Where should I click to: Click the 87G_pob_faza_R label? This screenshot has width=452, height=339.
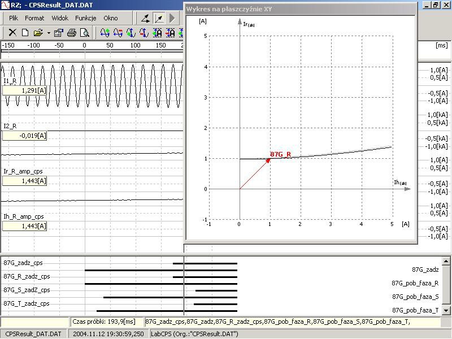(x=415, y=284)
